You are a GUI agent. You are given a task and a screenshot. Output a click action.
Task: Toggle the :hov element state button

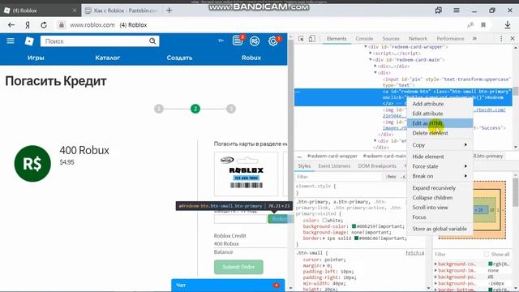pyautogui.click(x=391, y=177)
